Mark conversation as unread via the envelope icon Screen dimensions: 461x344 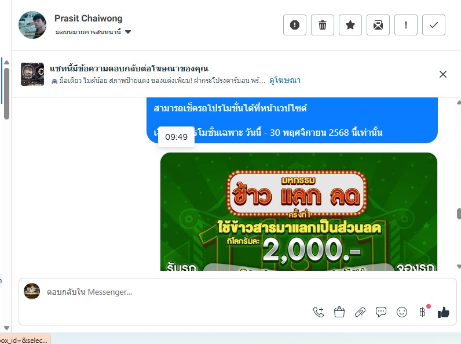pyautogui.click(x=378, y=25)
